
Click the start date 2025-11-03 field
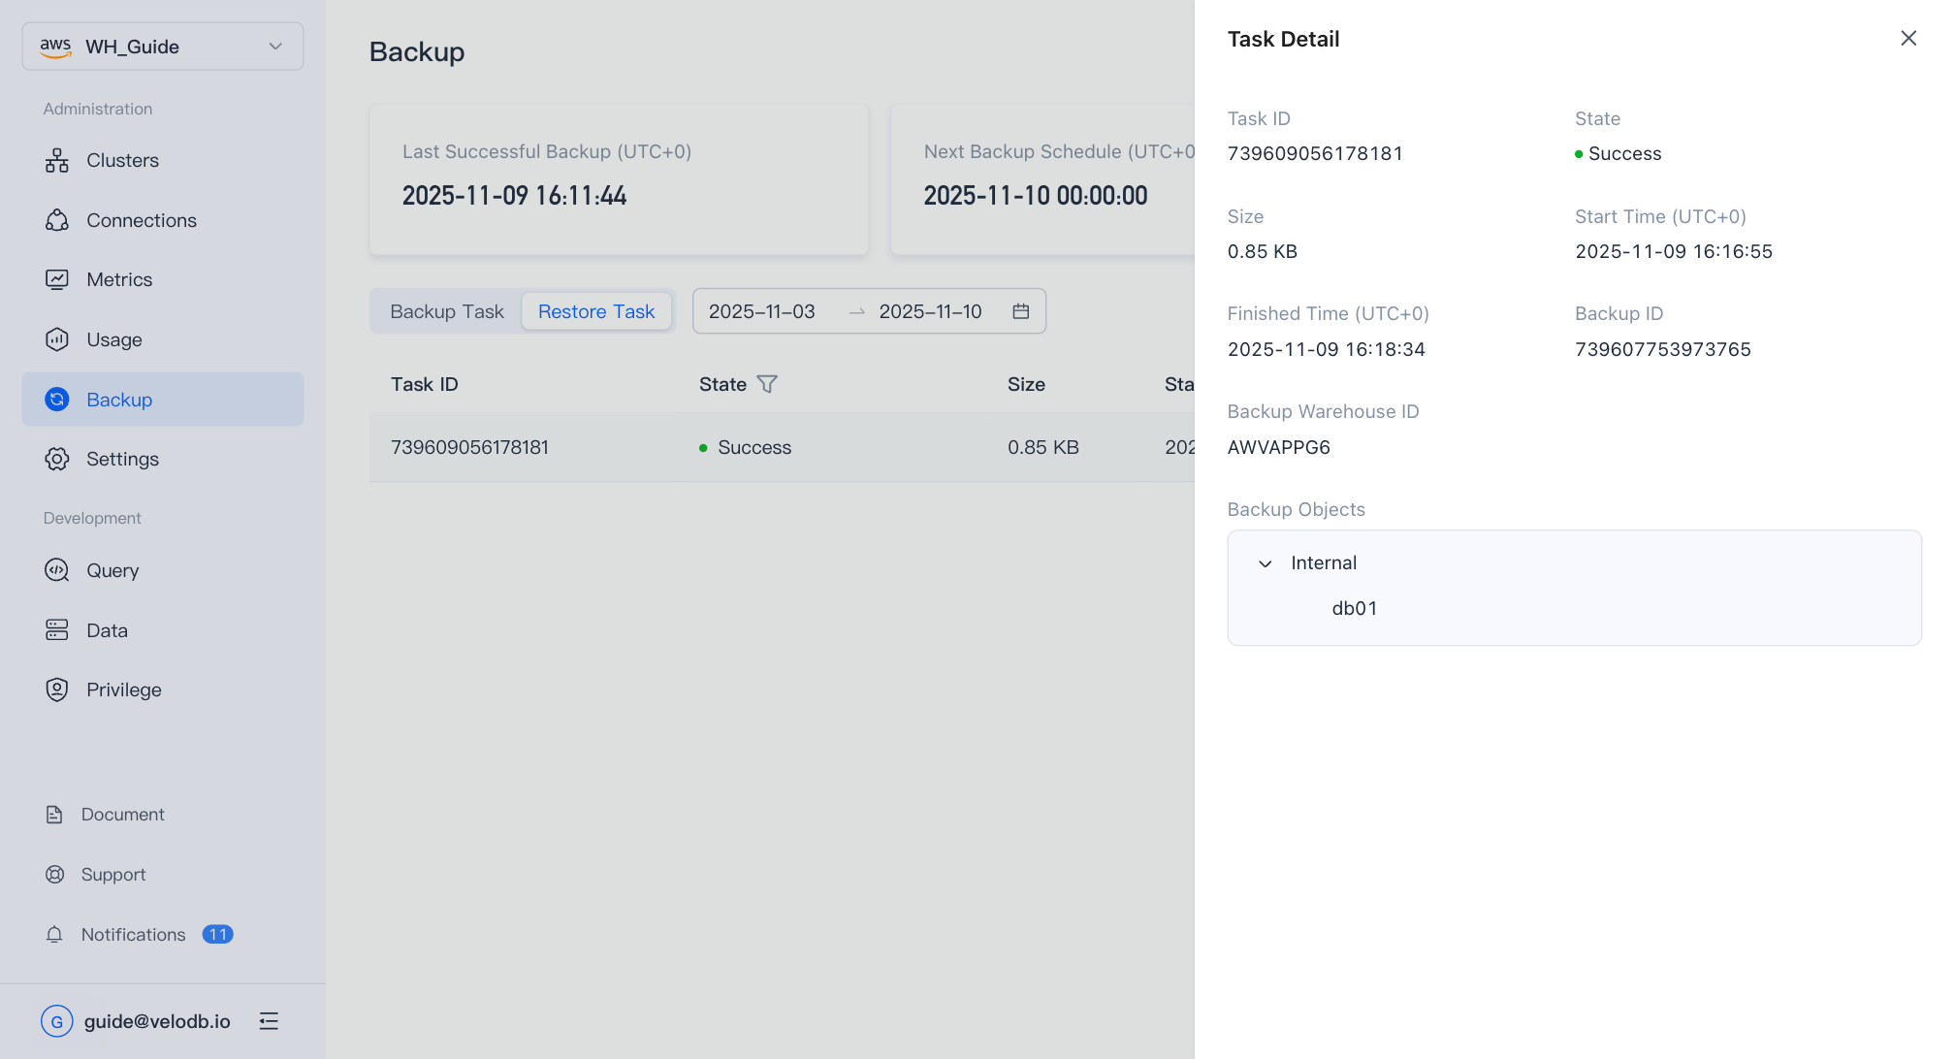pos(762,312)
